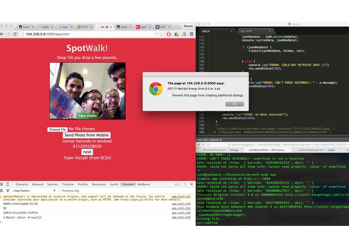Viewport: 349px width, 248px height.
Task: Click the Steven profile button
Action: point(188,26)
